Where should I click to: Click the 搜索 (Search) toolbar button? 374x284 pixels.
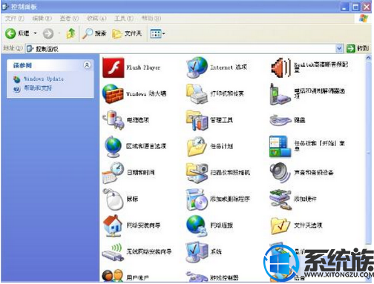click(94, 33)
